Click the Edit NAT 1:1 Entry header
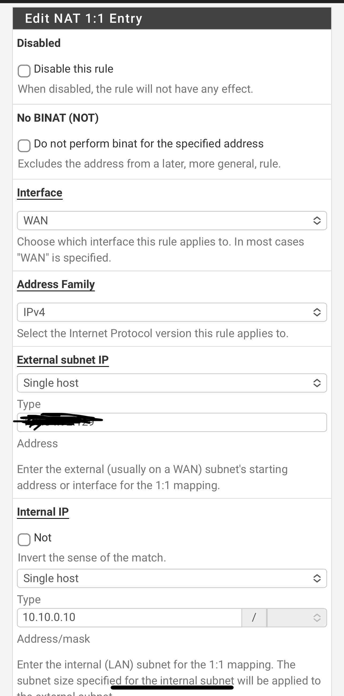Viewport: 344px width, 696px height. 84,18
